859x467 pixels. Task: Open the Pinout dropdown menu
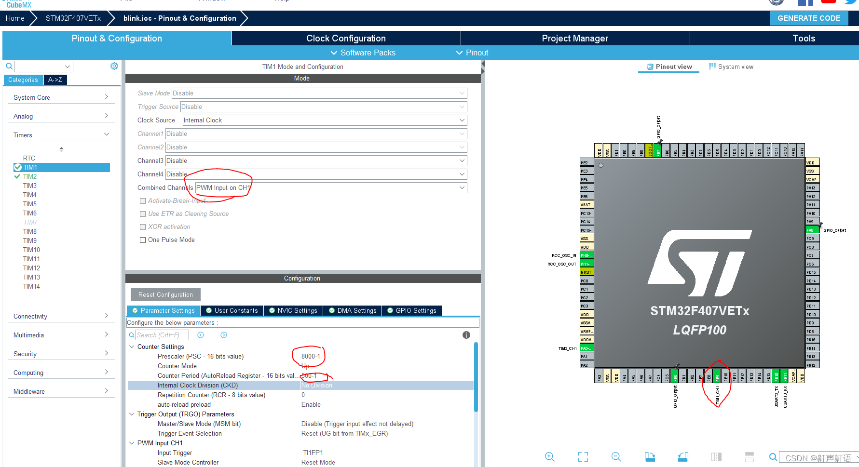(472, 53)
